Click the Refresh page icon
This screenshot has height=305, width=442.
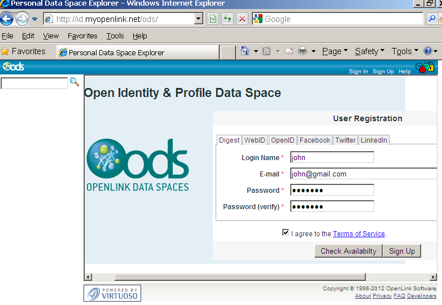227,19
